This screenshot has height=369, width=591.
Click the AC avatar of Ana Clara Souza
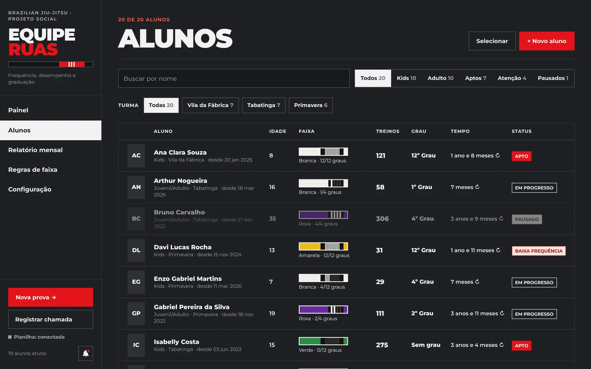click(136, 156)
